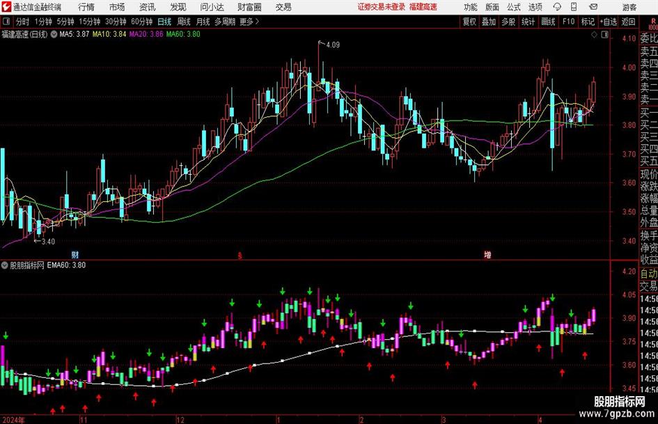Open the 行情 menu
This screenshot has height=424, width=658.
(x=86, y=7)
